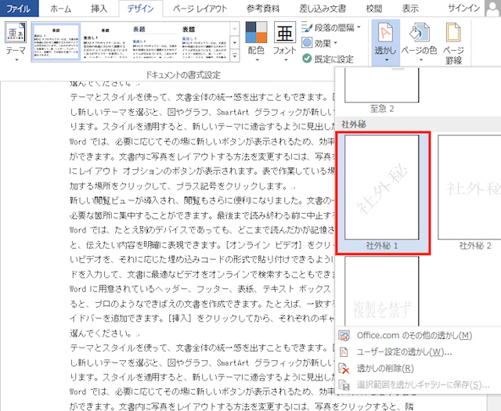Switch to the 挿入 tab
501x411 pixels.
click(99, 9)
